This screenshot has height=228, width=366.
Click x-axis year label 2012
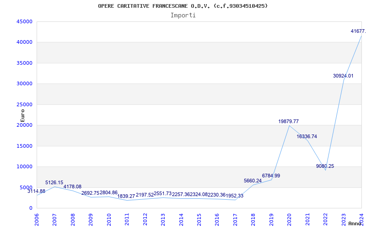145,220
